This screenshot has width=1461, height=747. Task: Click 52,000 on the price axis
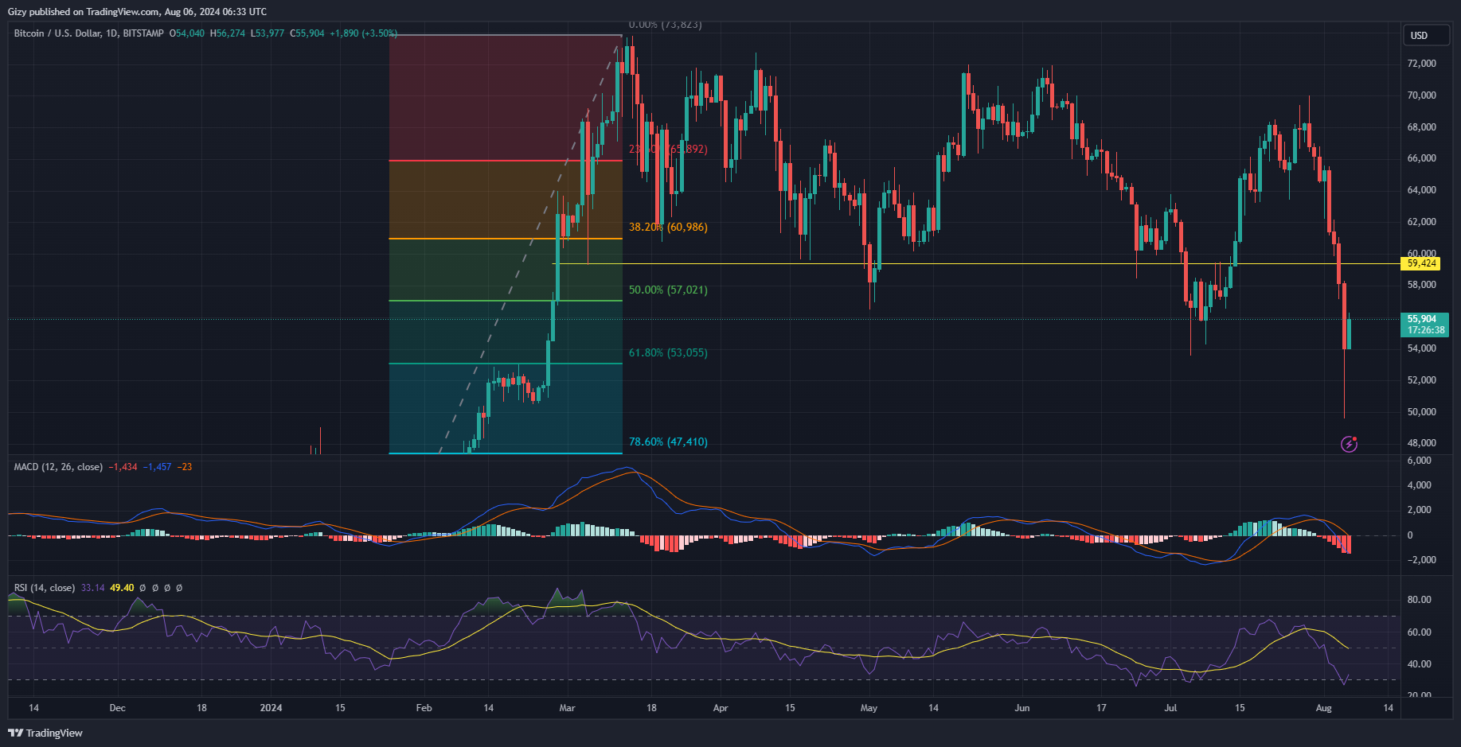pyautogui.click(x=1422, y=380)
